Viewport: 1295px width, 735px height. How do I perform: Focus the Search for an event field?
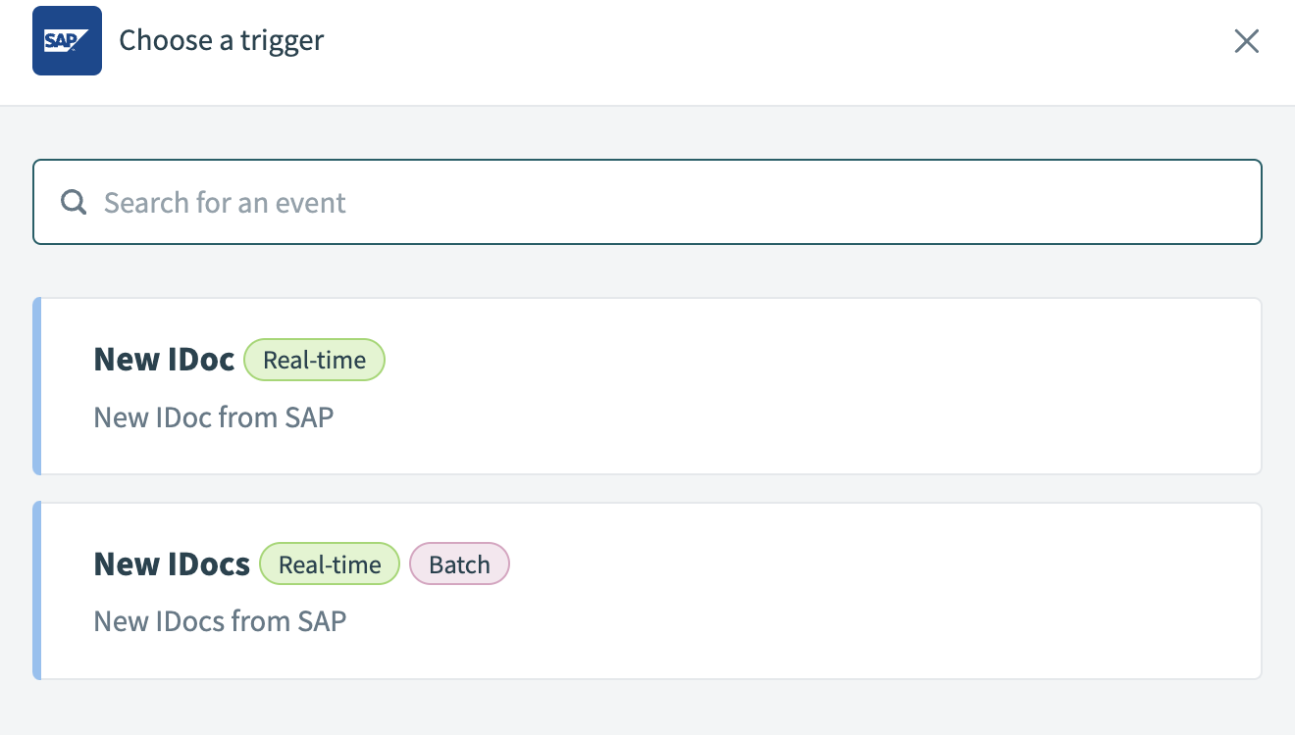pyautogui.click(x=647, y=202)
